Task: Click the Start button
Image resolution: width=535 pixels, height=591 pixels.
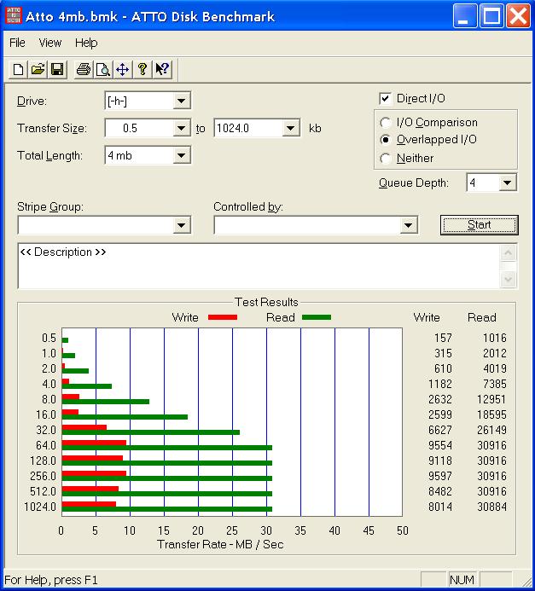Action: click(480, 225)
